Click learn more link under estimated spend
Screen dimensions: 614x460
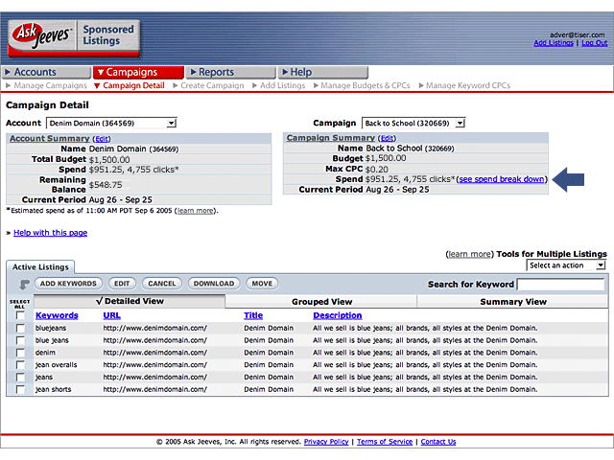196,211
